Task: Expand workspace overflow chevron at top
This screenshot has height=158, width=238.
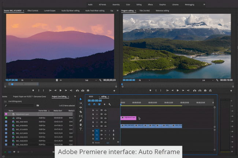Action: (x=204, y=4)
